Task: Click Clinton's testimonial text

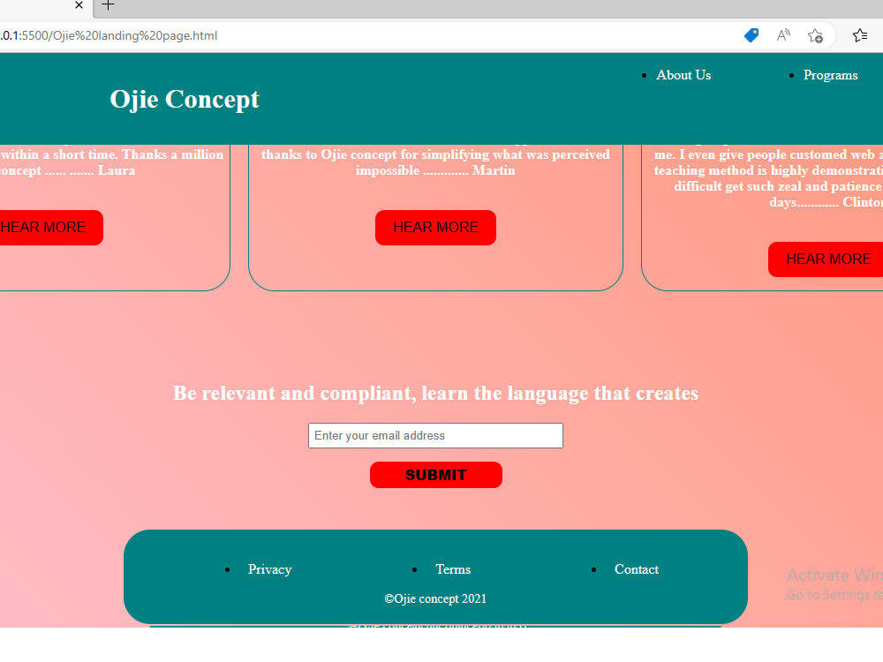Action: pyautogui.click(x=769, y=178)
